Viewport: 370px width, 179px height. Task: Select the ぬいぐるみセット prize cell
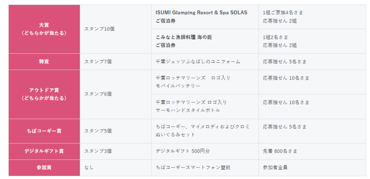205,131
